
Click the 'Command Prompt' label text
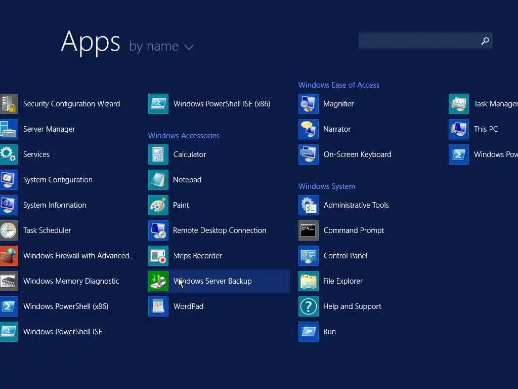click(x=354, y=230)
